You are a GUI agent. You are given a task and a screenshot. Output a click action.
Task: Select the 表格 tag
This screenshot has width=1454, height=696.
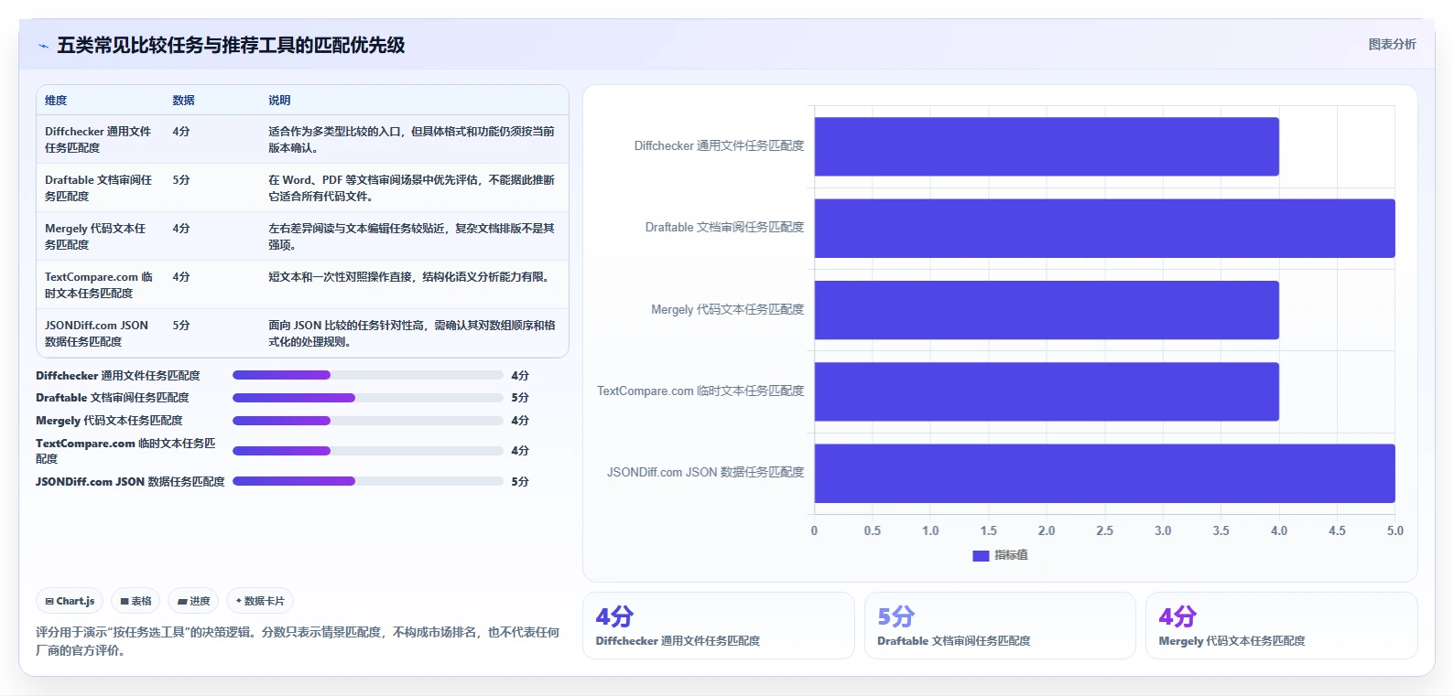[136, 601]
